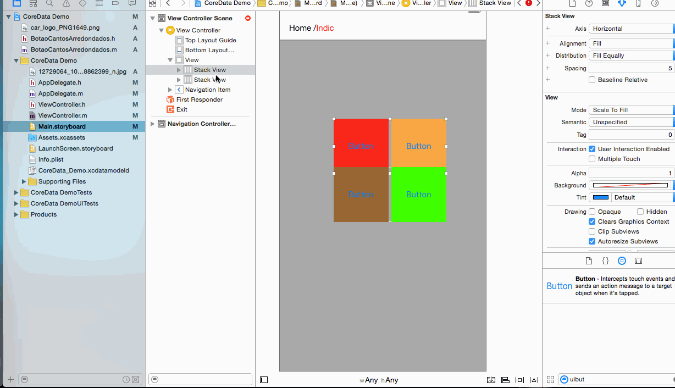
Task: Expand the Navigation Controller scene
Action: click(152, 124)
